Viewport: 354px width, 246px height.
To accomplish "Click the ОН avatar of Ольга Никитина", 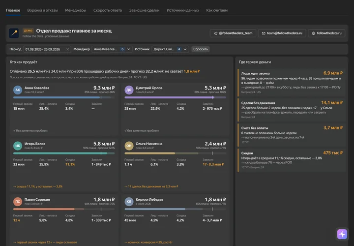I will tap(129, 146).
